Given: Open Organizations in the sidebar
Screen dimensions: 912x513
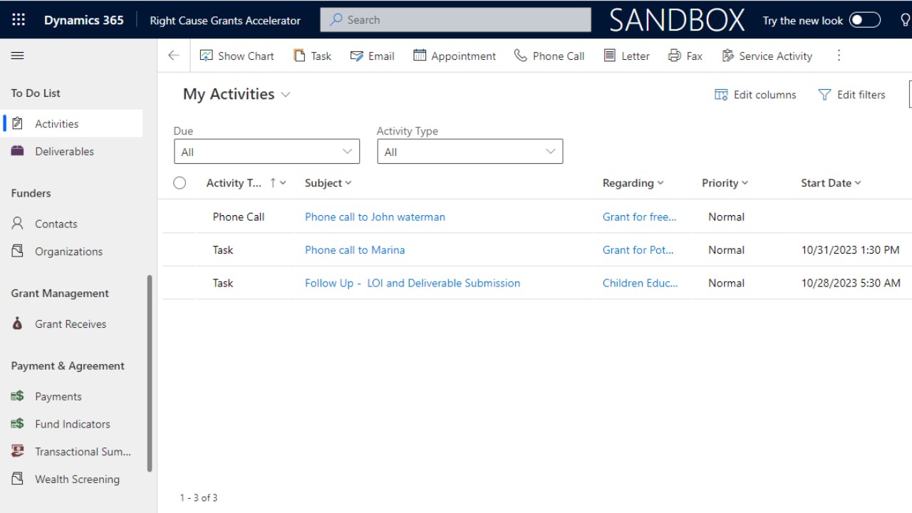Looking at the screenshot, I should (73, 252).
